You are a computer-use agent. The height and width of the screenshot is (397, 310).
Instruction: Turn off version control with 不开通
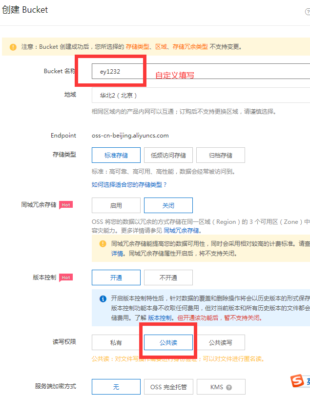[168, 278]
